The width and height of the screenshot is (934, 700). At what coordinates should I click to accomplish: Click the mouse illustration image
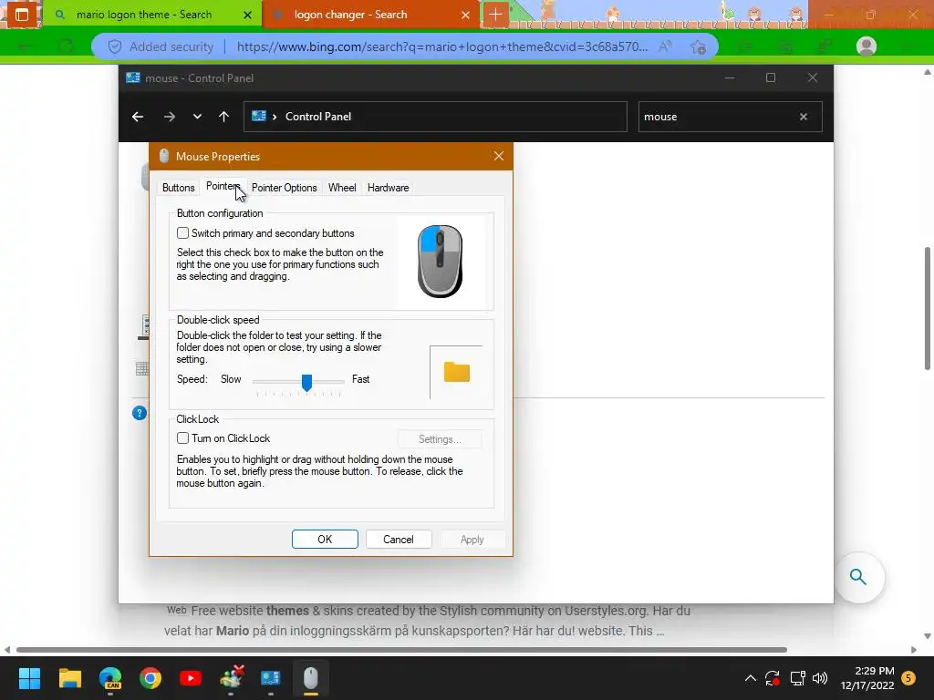pyautogui.click(x=441, y=262)
